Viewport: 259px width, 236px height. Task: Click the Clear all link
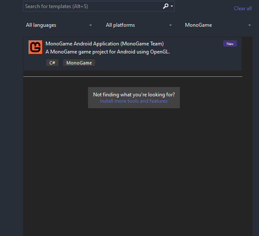[243, 8]
